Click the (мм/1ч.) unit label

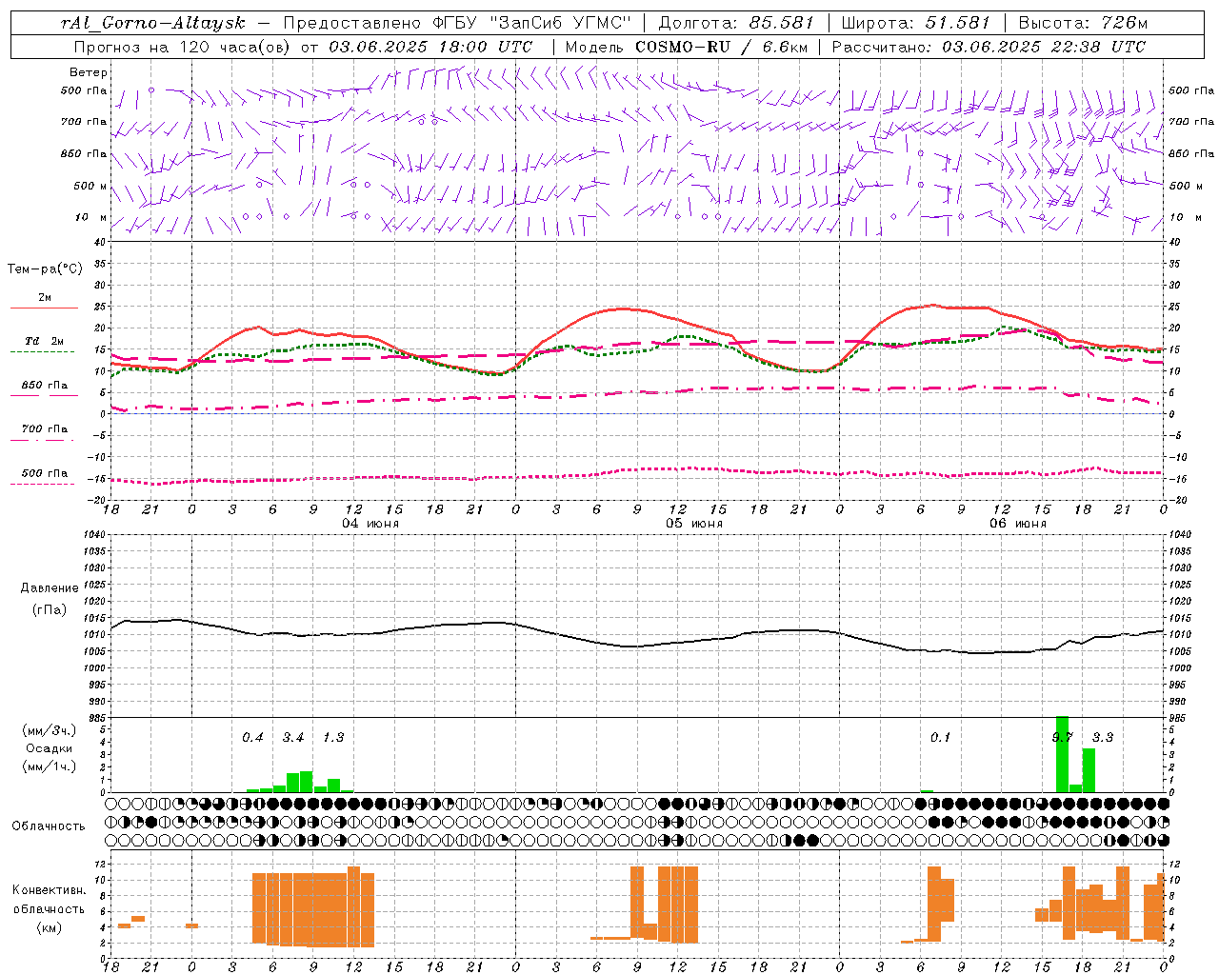point(49,766)
